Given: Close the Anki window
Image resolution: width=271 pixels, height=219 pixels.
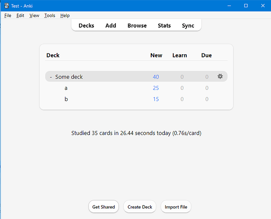Looking at the screenshot, I should (263, 6).
